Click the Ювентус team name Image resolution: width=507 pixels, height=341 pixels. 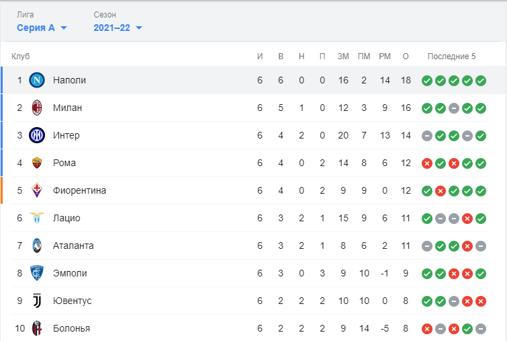72,301
